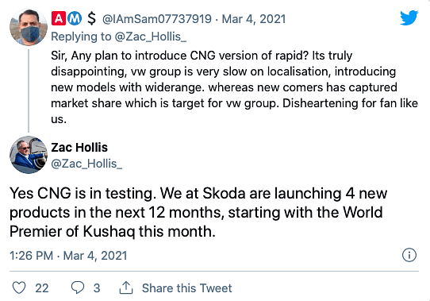Open the tweet info circle icon
430x301 pixels.
tap(409, 255)
